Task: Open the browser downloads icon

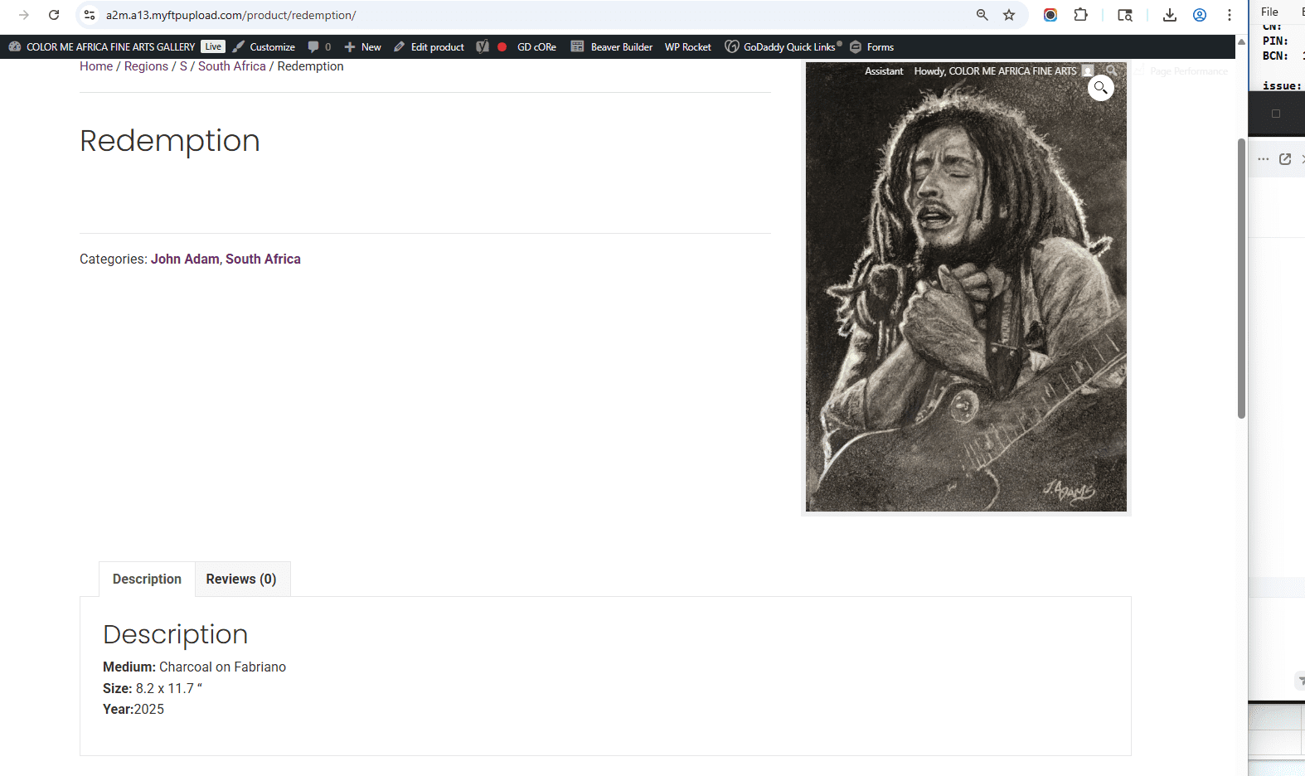Action: click(1169, 15)
